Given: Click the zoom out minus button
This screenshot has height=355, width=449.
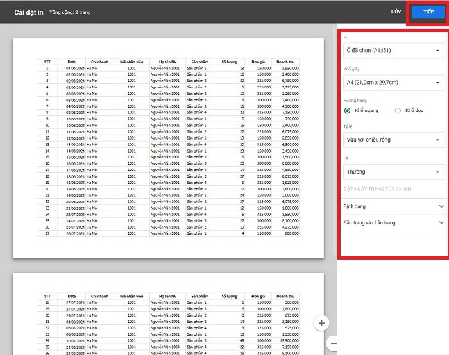Looking at the screenshot, I should [332, 344].
